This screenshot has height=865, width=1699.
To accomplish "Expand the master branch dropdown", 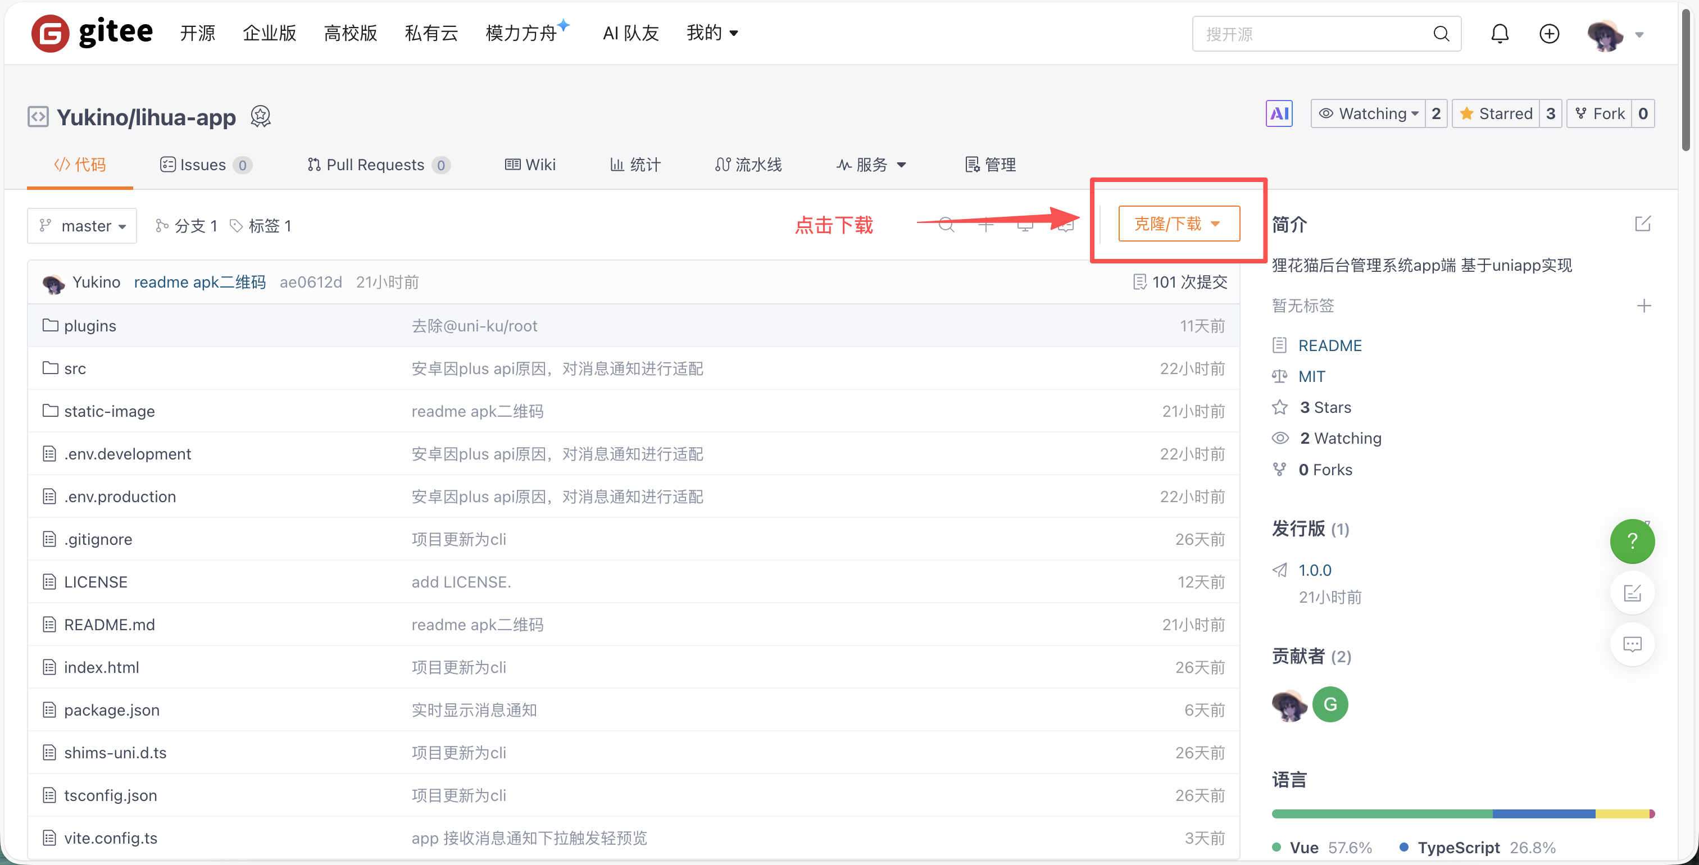I will 82,226.
